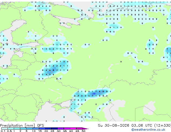The height and width of the screenshot is (132, 171).
Task: Click the '15' legend scale label
Action: coord(40,131)
